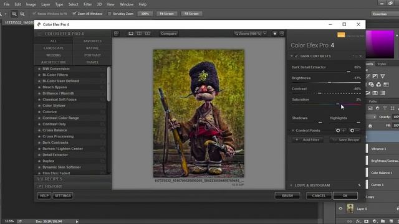This screenshot has width=399, height=224.
Task: Click the Photoshop lock layer icon
Action: pos(370,126)
